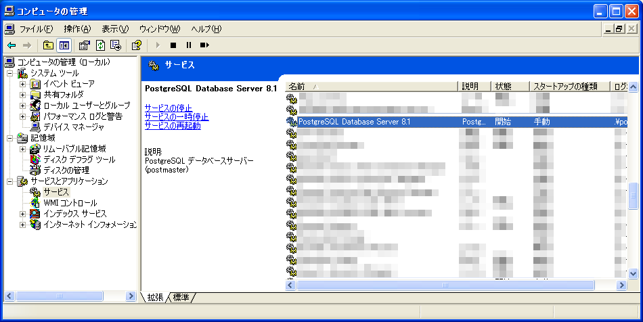Select the イベント ビューア tree item
Viewport: 643px width, 322px height.
tap(69, 84)
